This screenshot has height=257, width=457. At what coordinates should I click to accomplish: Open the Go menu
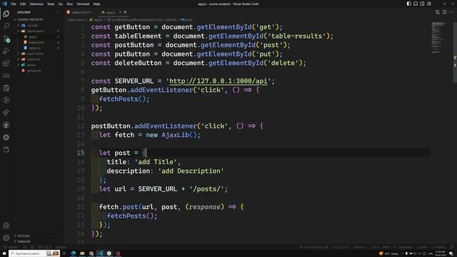tap(61, 4)
